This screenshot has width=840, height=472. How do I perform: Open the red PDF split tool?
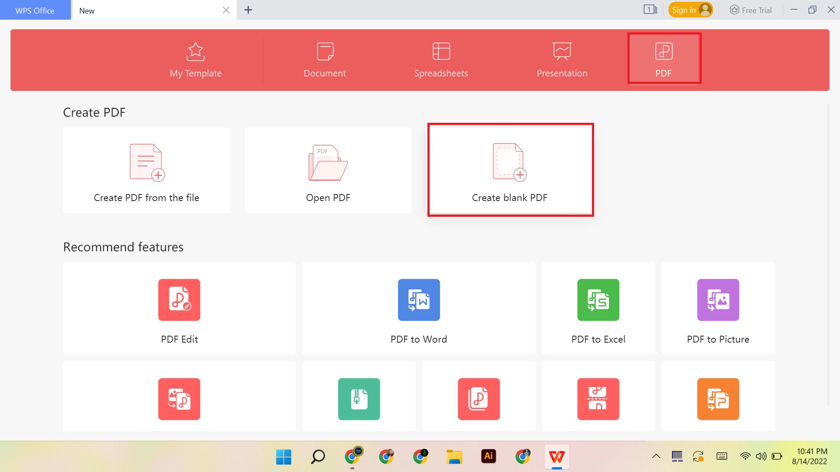pyautogui.click(x=598, y=399)
